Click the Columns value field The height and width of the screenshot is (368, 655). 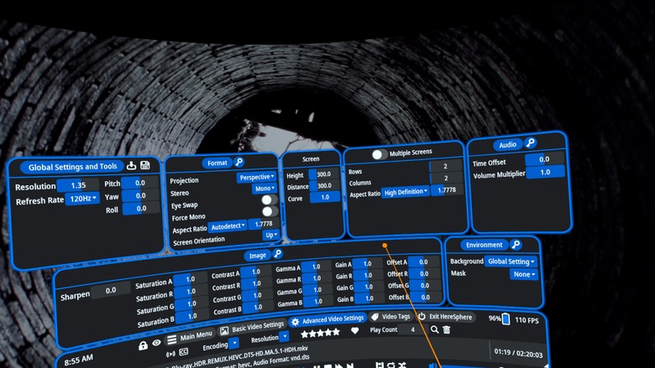click(x=446, y=178)
